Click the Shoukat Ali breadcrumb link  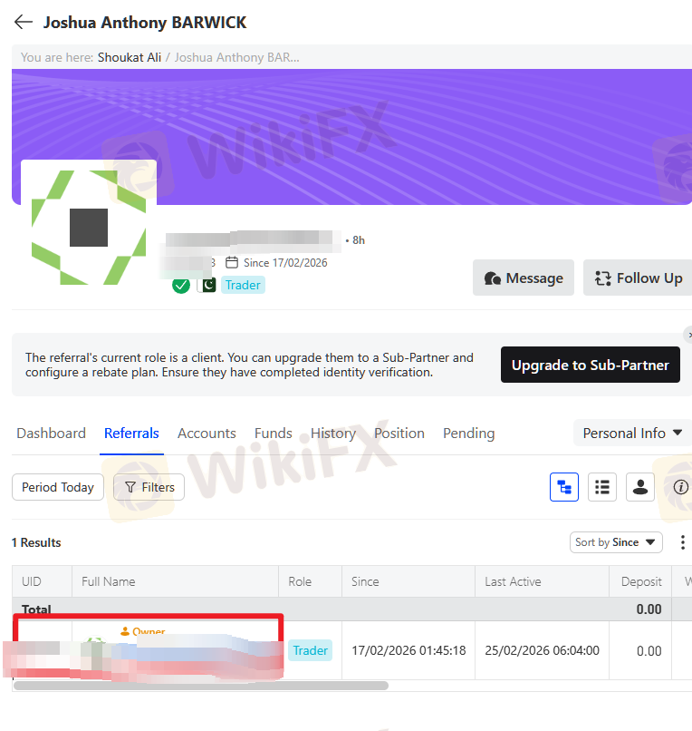[130, 57]
